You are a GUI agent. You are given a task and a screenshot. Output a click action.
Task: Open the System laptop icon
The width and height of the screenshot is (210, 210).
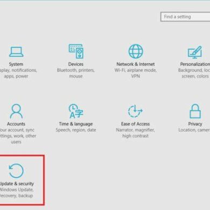click(x=16, y=52)
